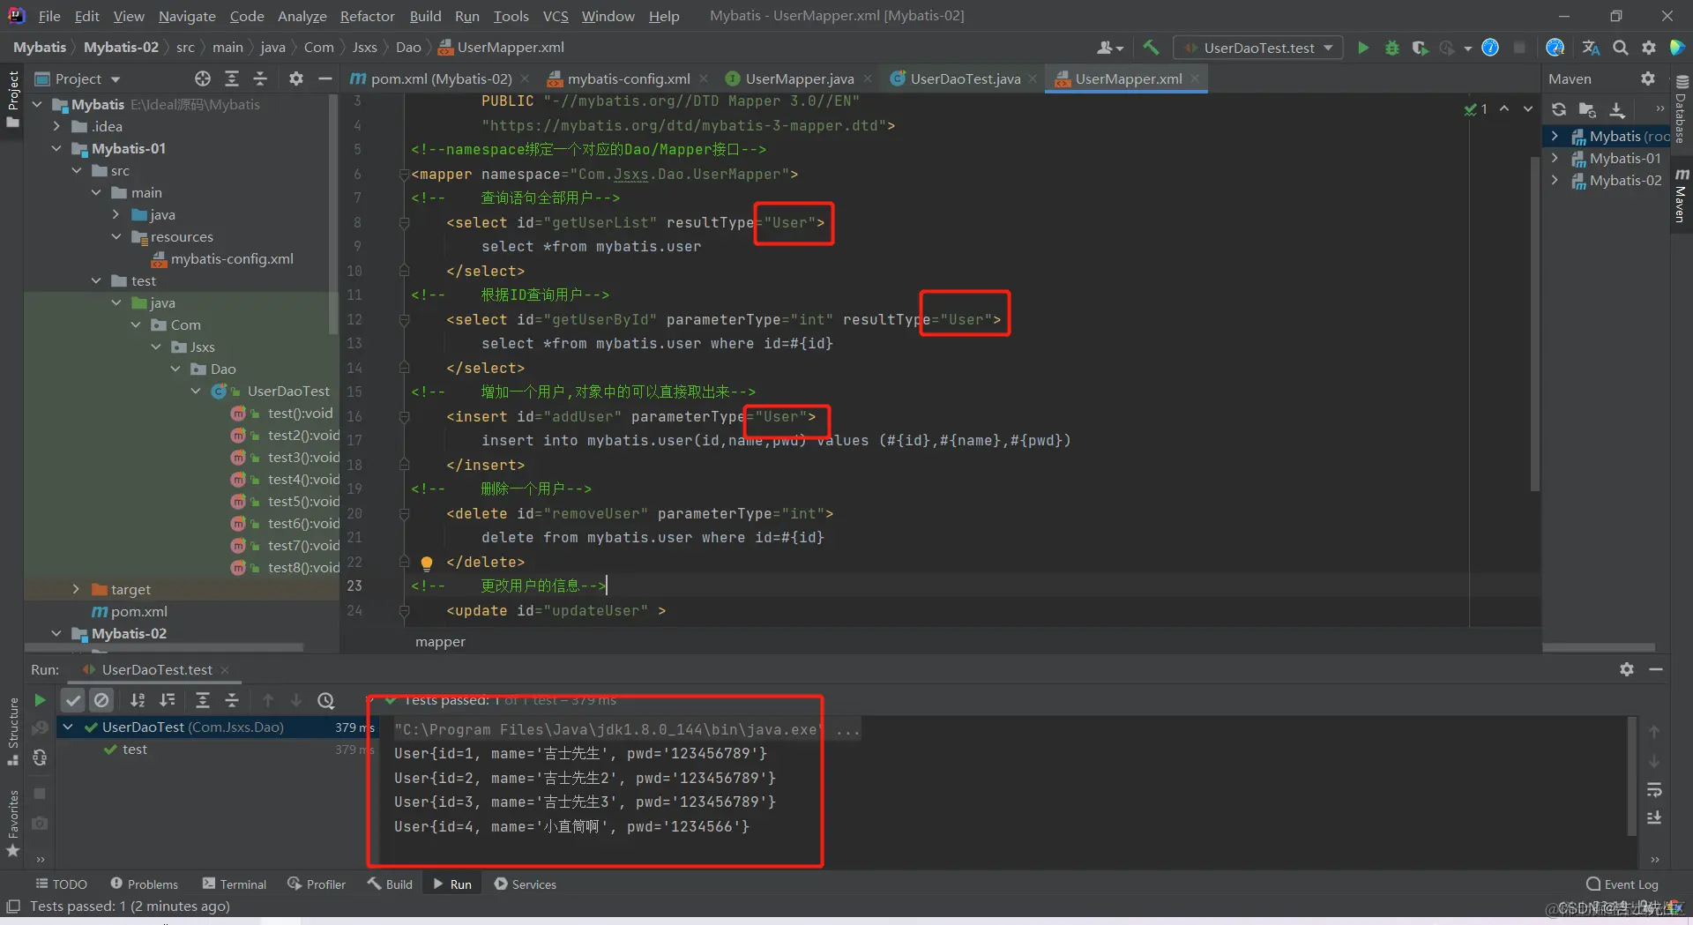Image resolution: width=1693 pixels, height=925 pixels.
Task: Toggle Show Passed tests filter
Action: tap(73, 700)
